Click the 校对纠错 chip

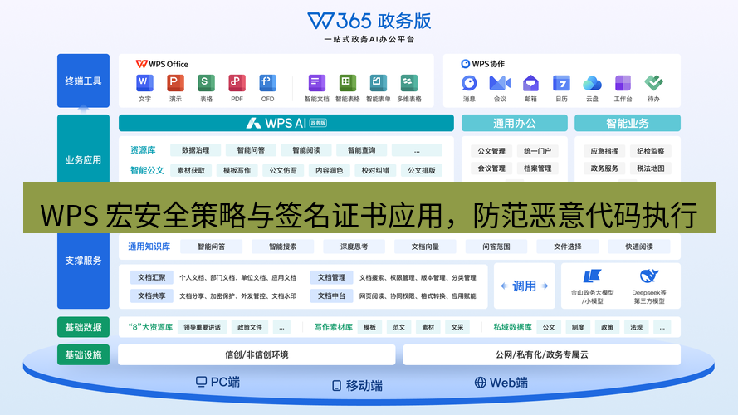(375, 170)
